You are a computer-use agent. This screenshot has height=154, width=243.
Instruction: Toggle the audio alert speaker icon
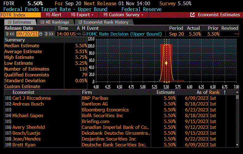pos(79,34)
